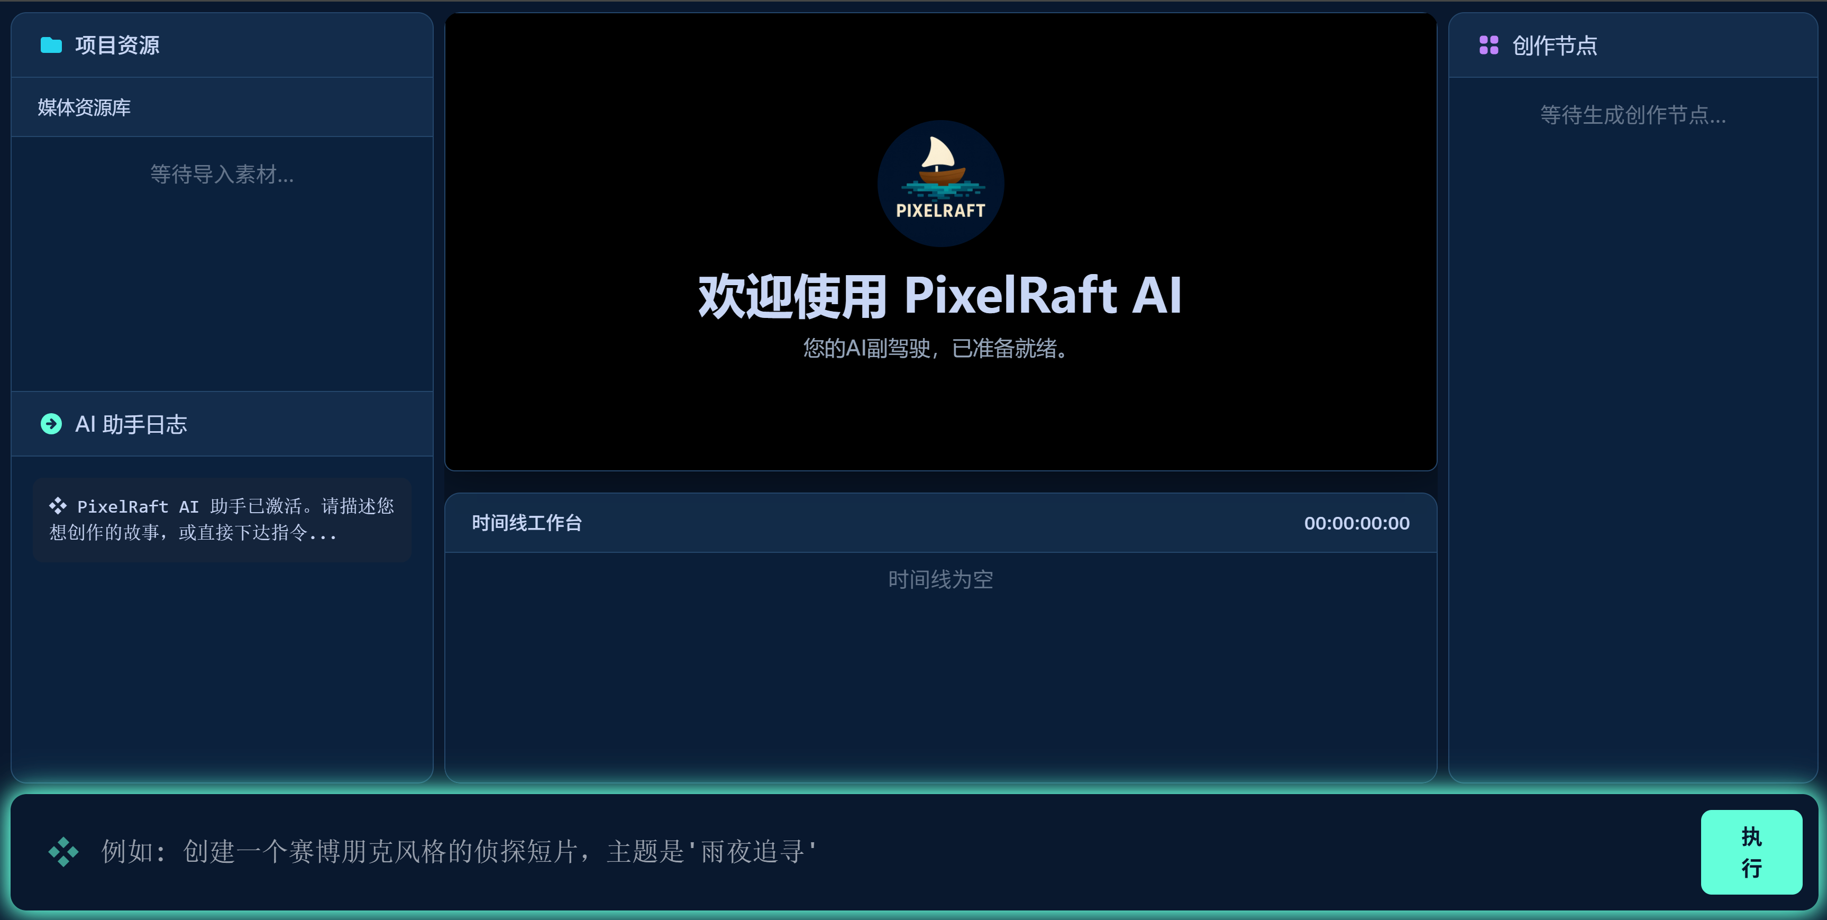Image resolution: width=1827 pixels, height=920 pixels.
Task: Click the 欢迎使用 PixelRaft AI heading
Action: 940,295
